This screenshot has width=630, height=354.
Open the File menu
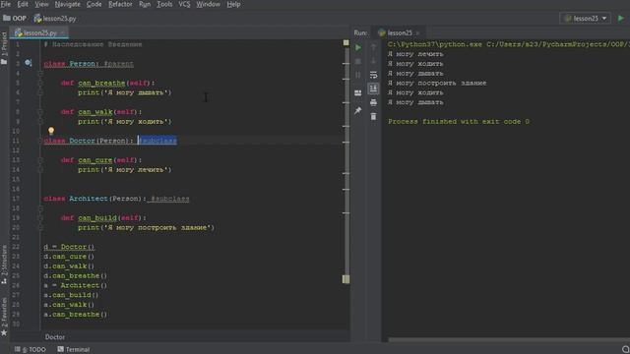6,4
